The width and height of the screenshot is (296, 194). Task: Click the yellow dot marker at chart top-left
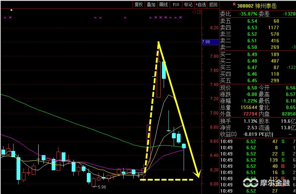(11, 10)
